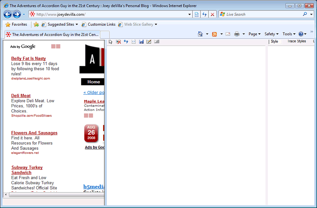Click the first pink ad navigation square
Viewport: 317px width, 208px height.
coord(53,46)
